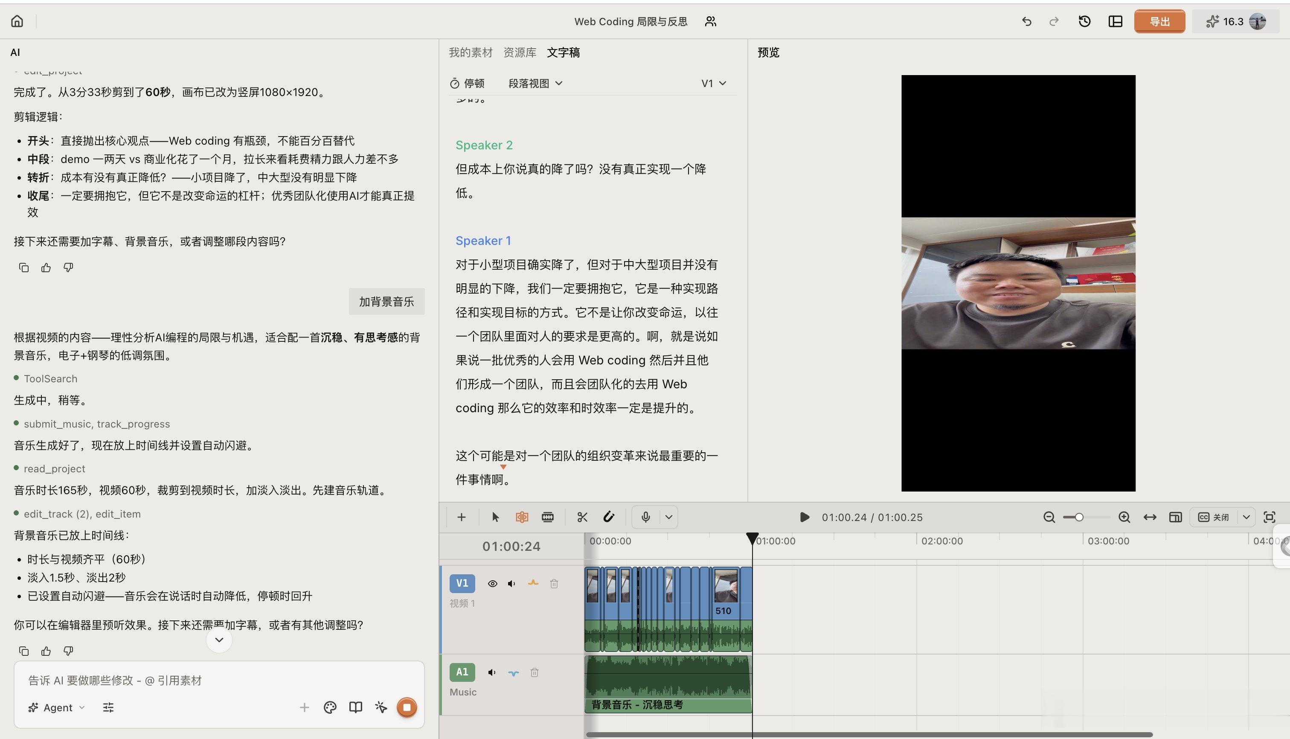
Task: Select the V1 track label
Action: pos(462,583)
